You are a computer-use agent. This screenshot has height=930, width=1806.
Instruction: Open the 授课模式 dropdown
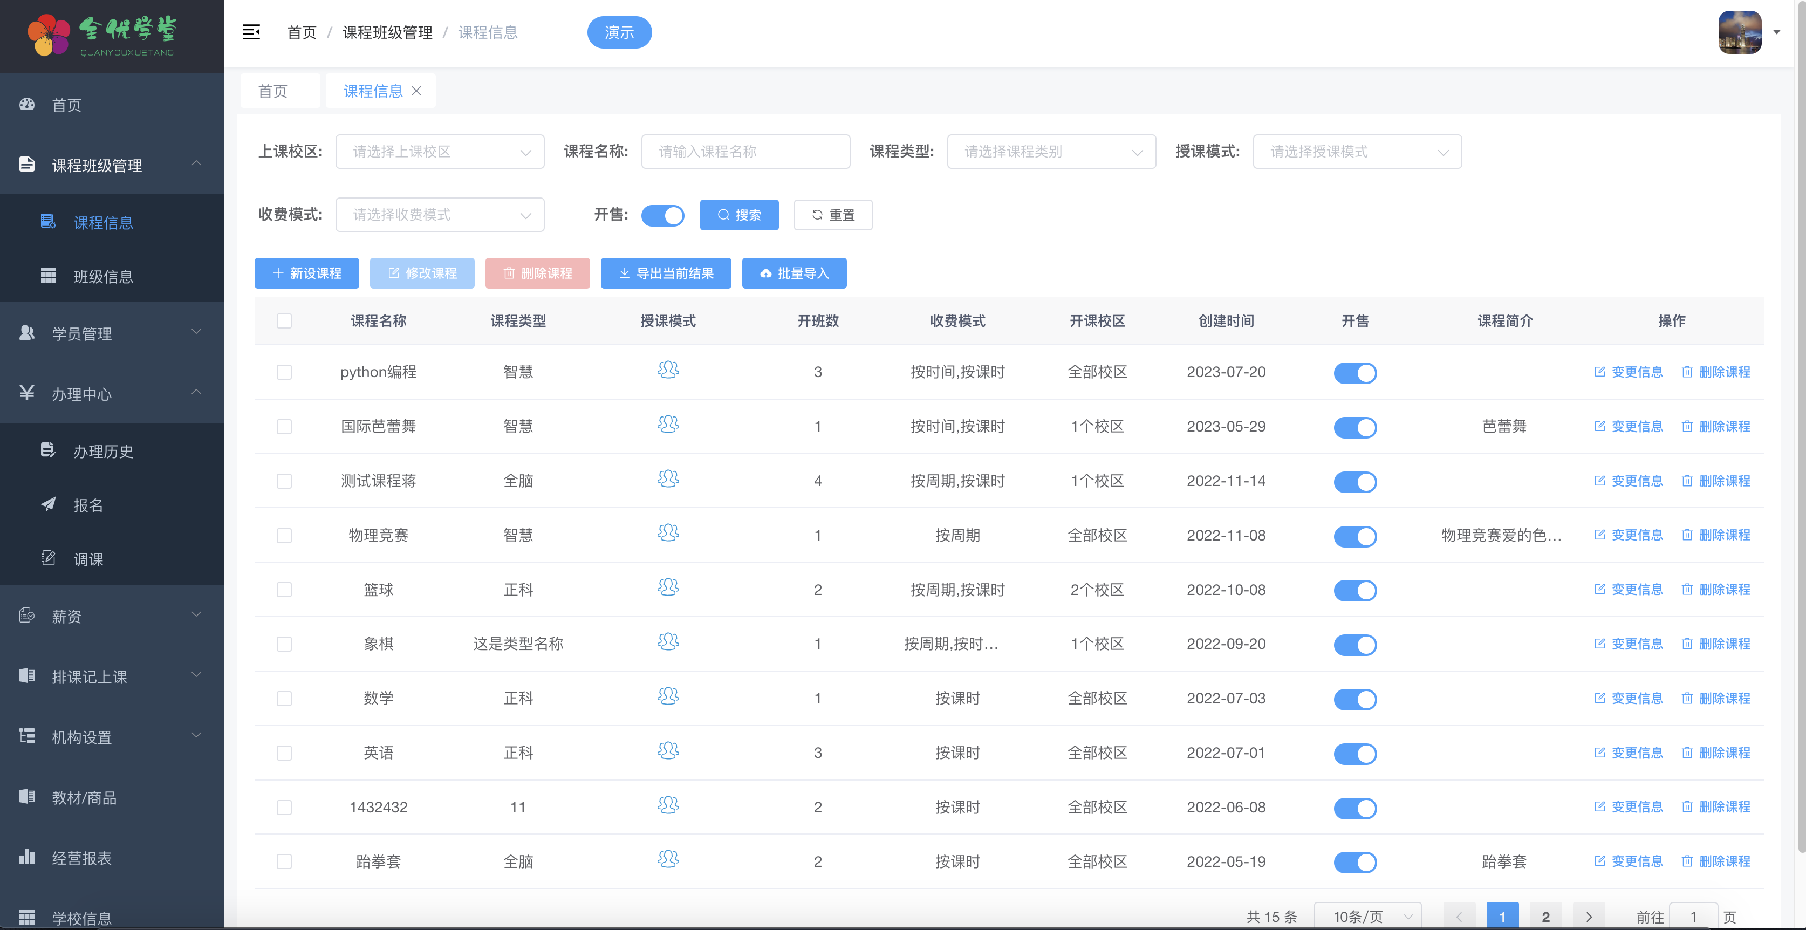point(1357,152)
